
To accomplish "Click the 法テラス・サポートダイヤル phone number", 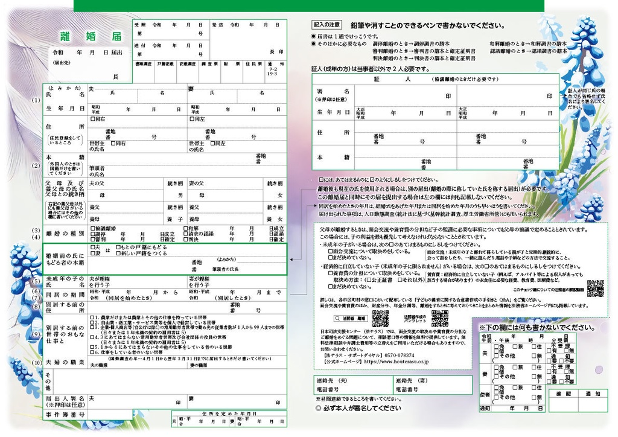I will click(x=400, y=356).
